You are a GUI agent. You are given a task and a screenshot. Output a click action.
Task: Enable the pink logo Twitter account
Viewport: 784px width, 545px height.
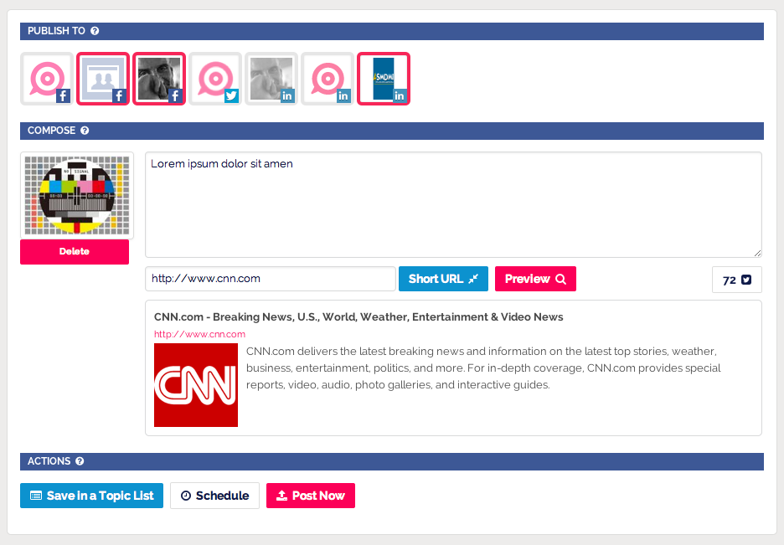tap(215, 79)
